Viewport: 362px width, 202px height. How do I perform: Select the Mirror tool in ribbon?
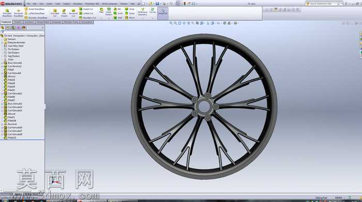tap(130, 18)
